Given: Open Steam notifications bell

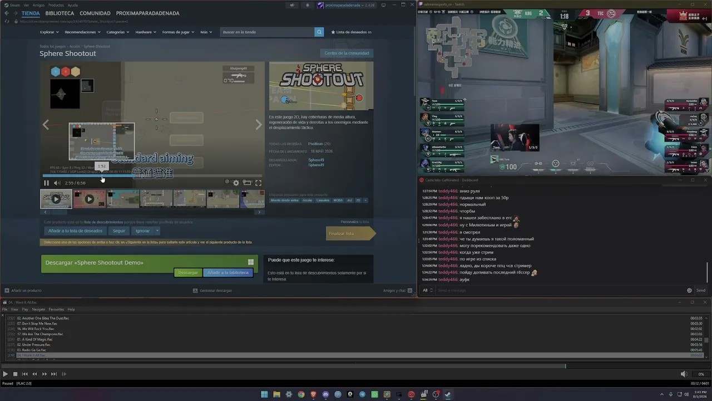Looking at the screenshot, I should click(x=308, y=5).
